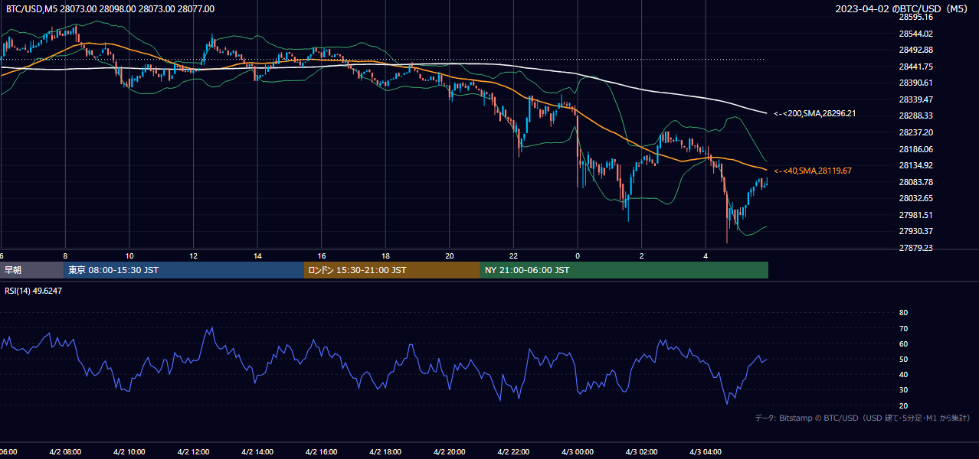The image size is (979, 459).
Task: Click the 4/2 22:00 date axis label
Action: pyautogui.click(x=513, y=452)
